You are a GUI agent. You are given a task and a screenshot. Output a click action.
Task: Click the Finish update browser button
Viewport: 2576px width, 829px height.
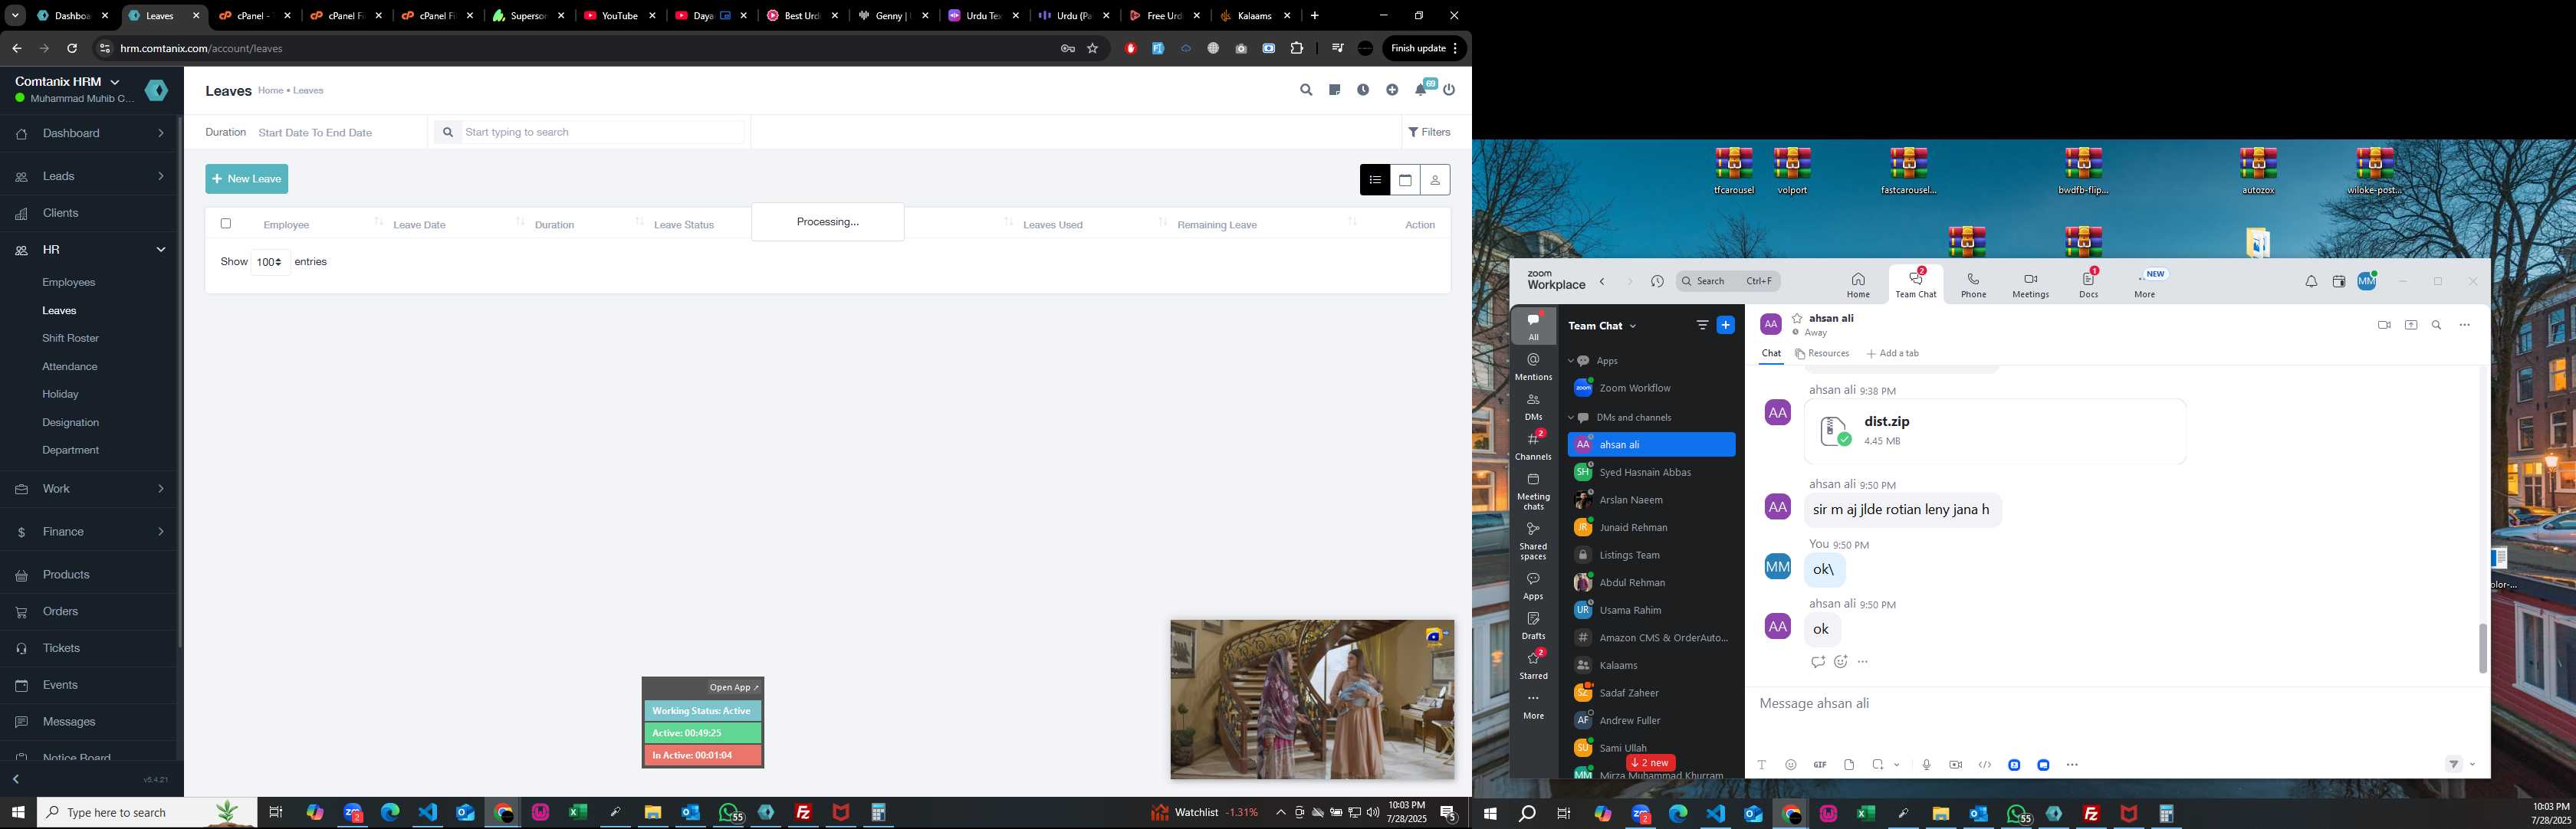click(x=1425, y=48)
